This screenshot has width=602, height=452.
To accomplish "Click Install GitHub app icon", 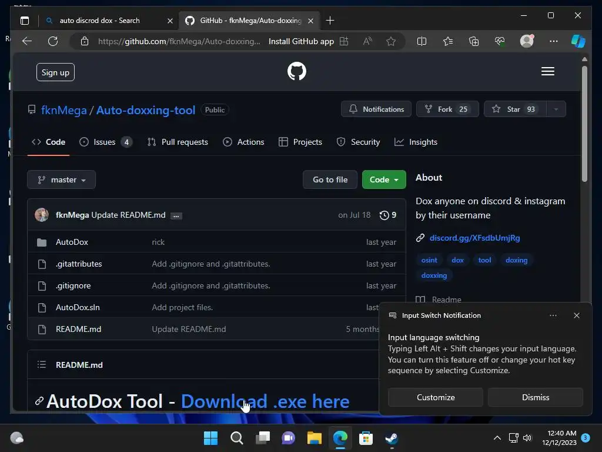I will click(344, 41).
